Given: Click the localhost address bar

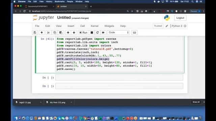Looking at the screenshot, I should coord(77,11).
